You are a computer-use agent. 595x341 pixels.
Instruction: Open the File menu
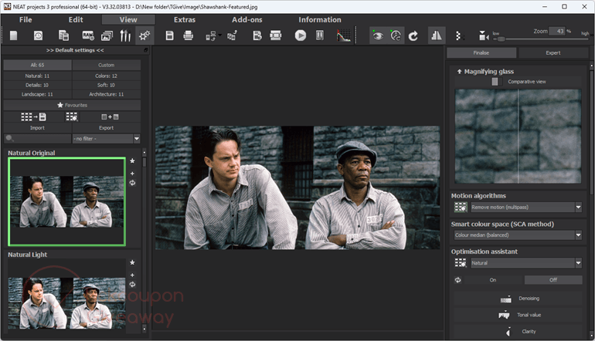25,20
